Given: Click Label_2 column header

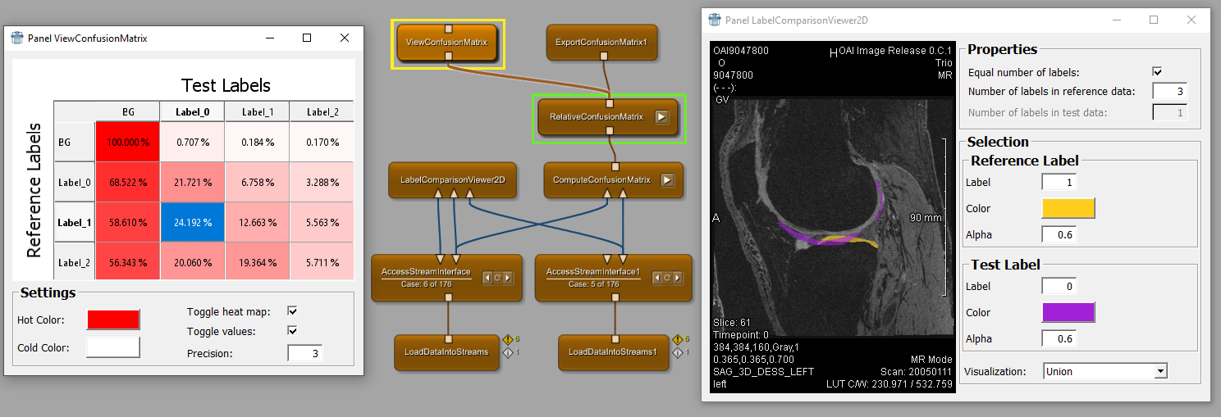Looking at the screenshot, I should [x=322, y=111].
